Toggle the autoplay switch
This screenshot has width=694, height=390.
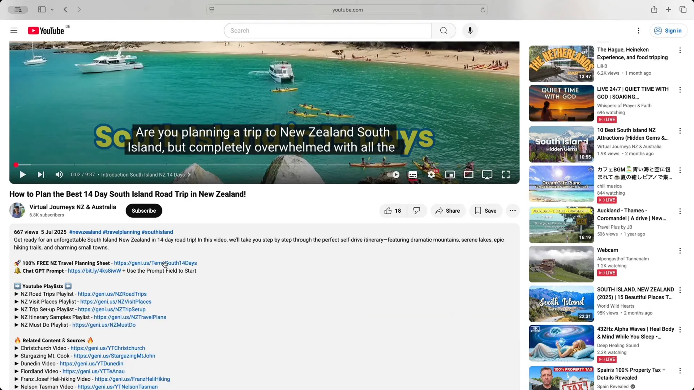393,175
